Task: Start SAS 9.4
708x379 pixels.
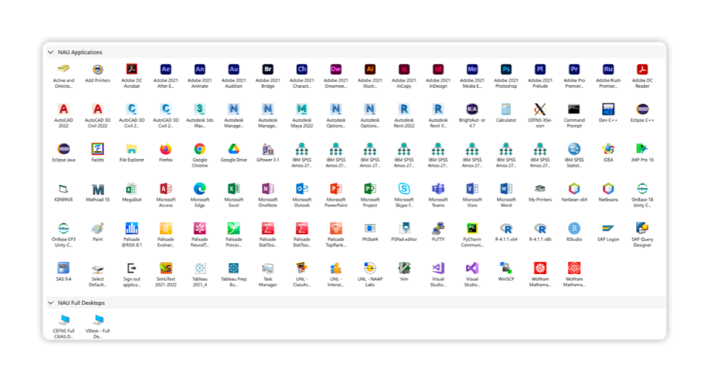Action: point(64,268)
